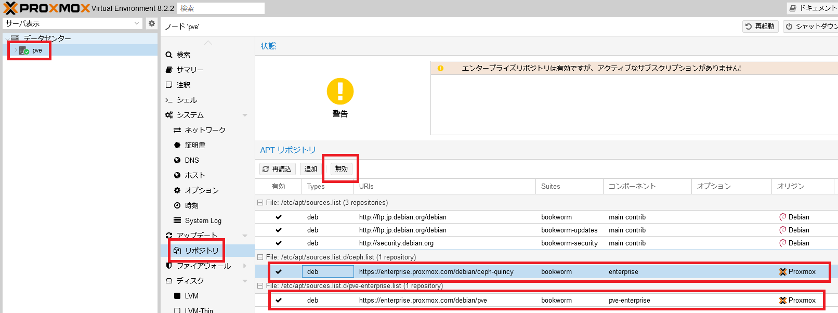Sort by the URIs column header
The width and height of the screenshot is (838, 313).
tap(444, 186)
